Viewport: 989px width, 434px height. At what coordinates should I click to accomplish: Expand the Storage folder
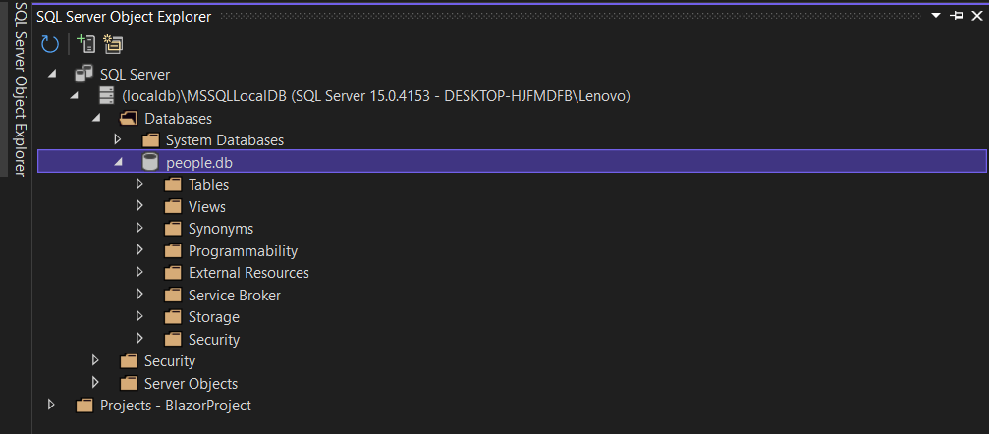140,317
